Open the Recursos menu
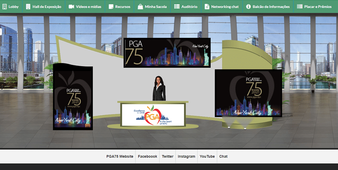 click(119, 7)
